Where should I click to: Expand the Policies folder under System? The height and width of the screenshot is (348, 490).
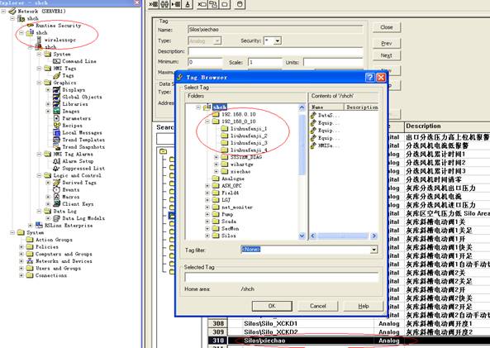click(x=21, y=246)
